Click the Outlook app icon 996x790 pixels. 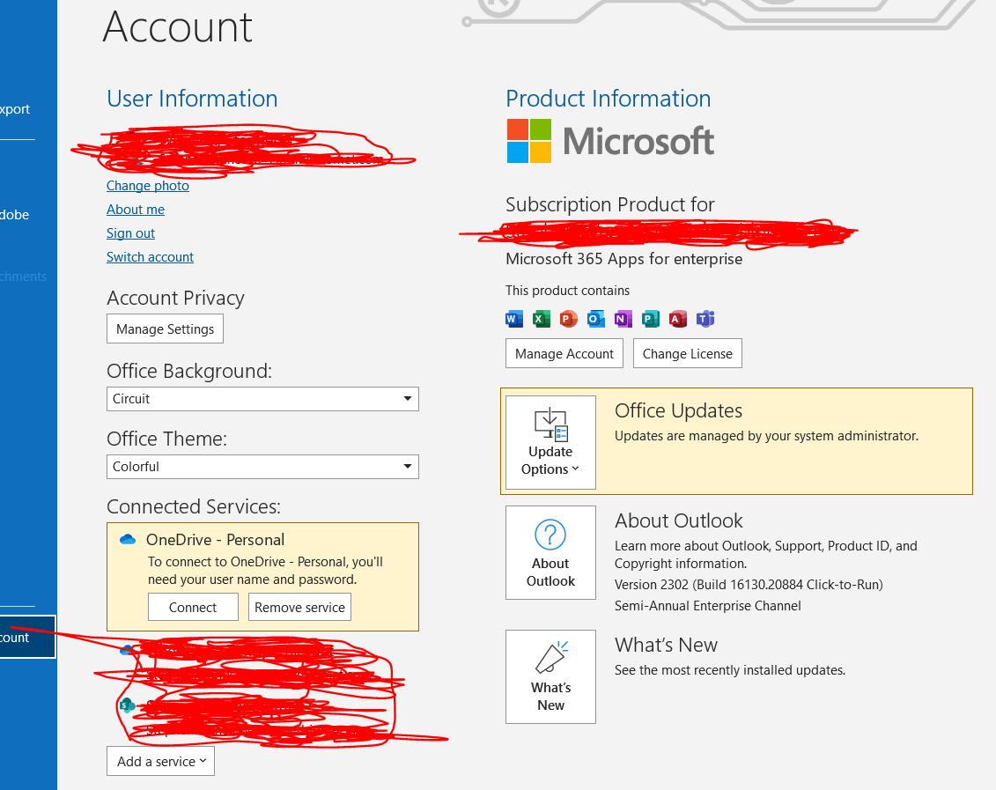[x=596, y=319]
